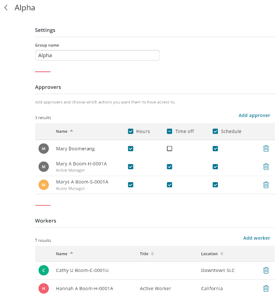
Task: Click the Group name input field
Action: [97, 55]
